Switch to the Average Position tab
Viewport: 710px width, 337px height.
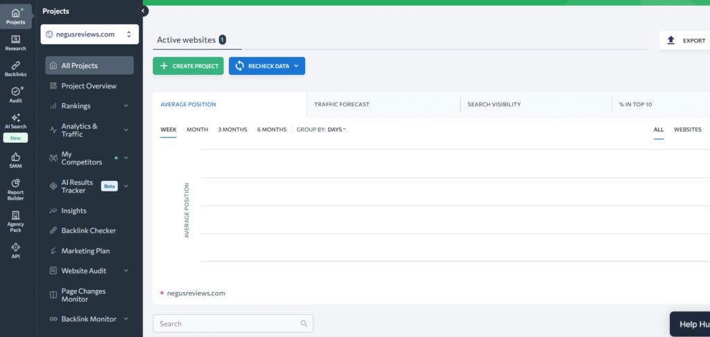[230, 105]
